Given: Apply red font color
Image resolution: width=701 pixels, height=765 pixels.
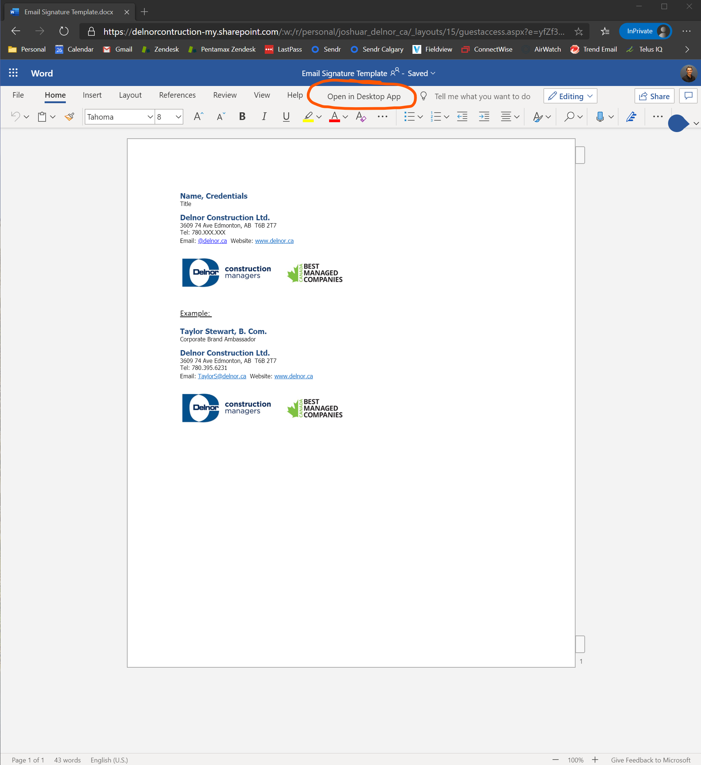Looking at the screenshot, I should click(x=334, y=116).
